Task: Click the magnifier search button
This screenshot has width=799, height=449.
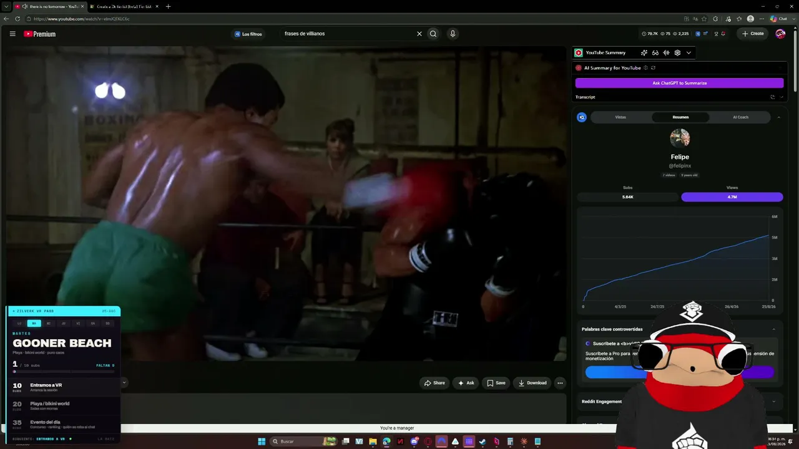Action: [x=433, y=34]
